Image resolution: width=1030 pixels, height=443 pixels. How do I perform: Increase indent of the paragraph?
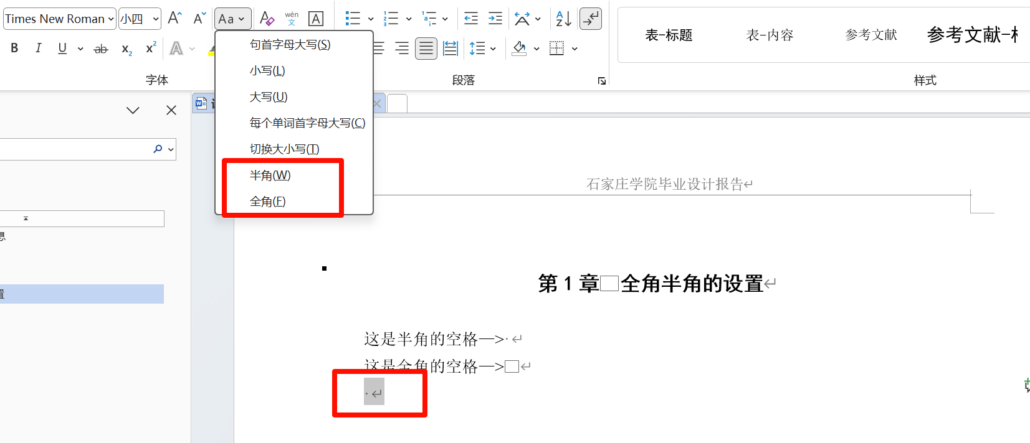pyautogui.click(x=495, y=19)
